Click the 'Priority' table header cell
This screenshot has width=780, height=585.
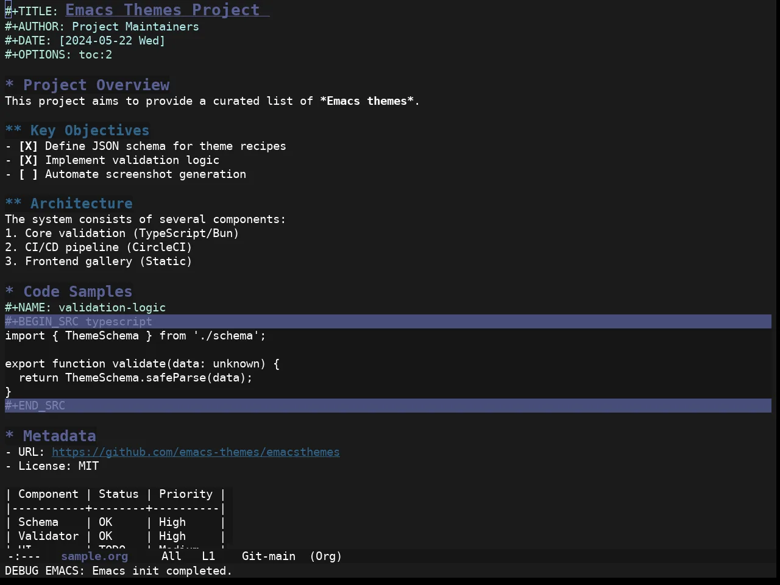pyautogui.click(x=186, y=494)
